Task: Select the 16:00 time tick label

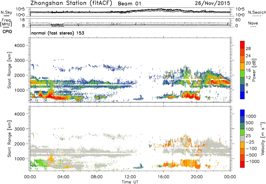Action: (x=163, y=177)
